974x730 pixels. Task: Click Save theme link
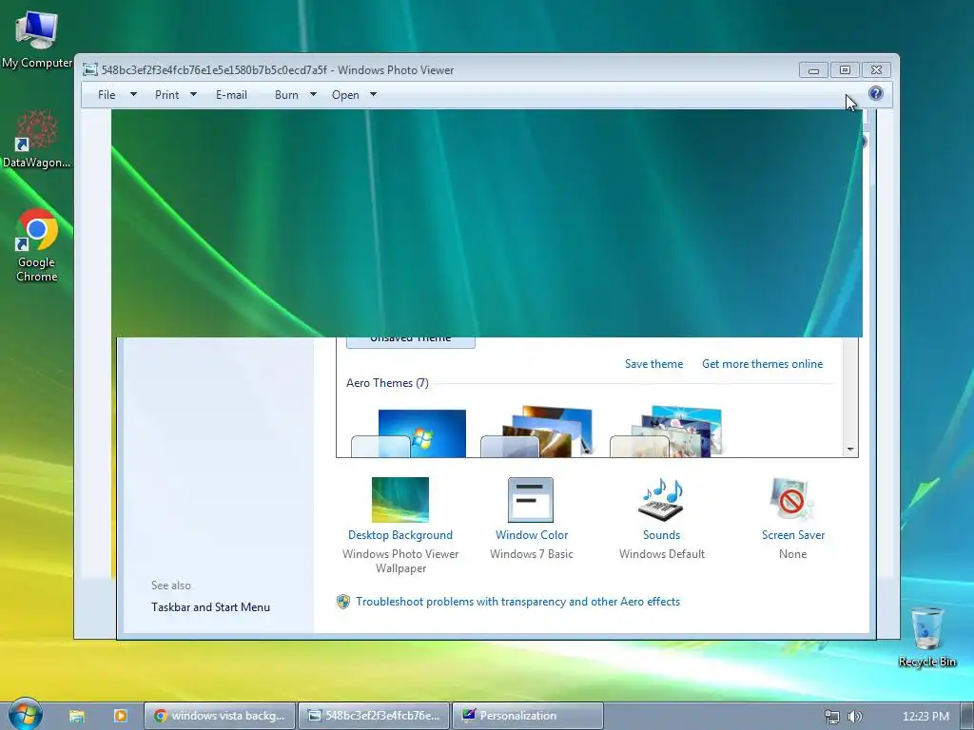point(653,364)
